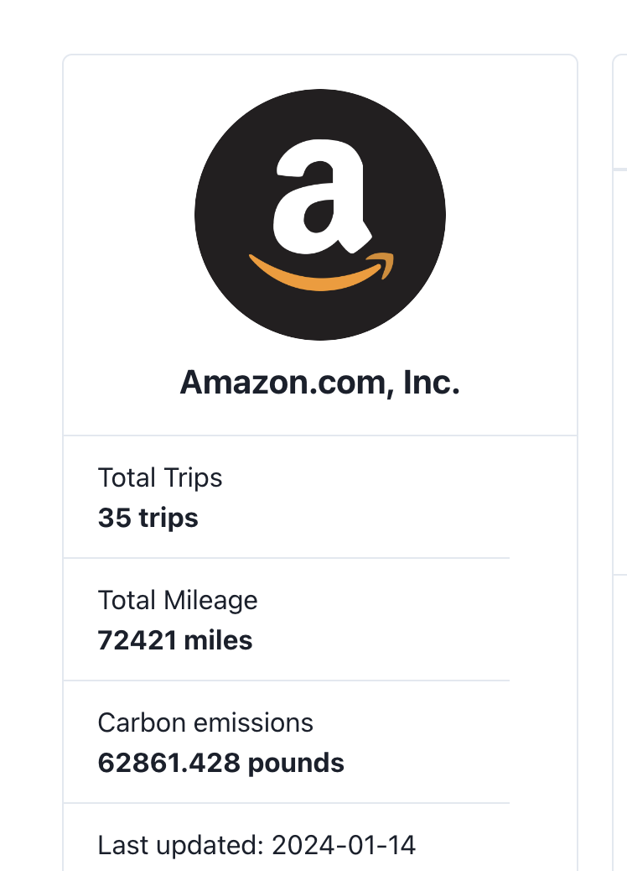Click the word 'Inc.' in company title

click(x=432, y=382)
